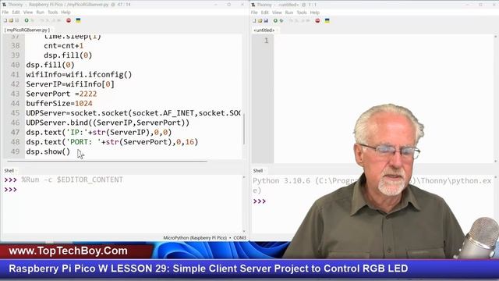Viewport: 499px width, 281px height.
Task: Click Ukraine flag icon in right Thonny window
Action: click(x=327, y=21)
